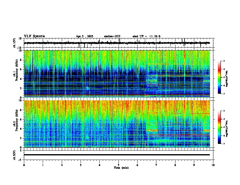Click the log(PSD) label beside ch.2 colorbar
The height and width of the screenshot is (185, 240).
point(227,128)
